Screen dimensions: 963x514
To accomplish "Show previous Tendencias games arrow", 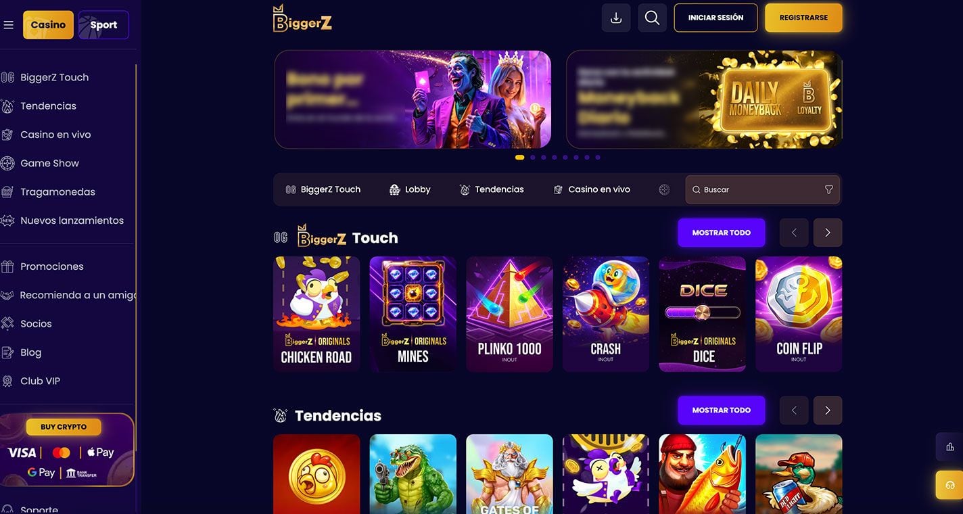I will [x=794, y=411].
